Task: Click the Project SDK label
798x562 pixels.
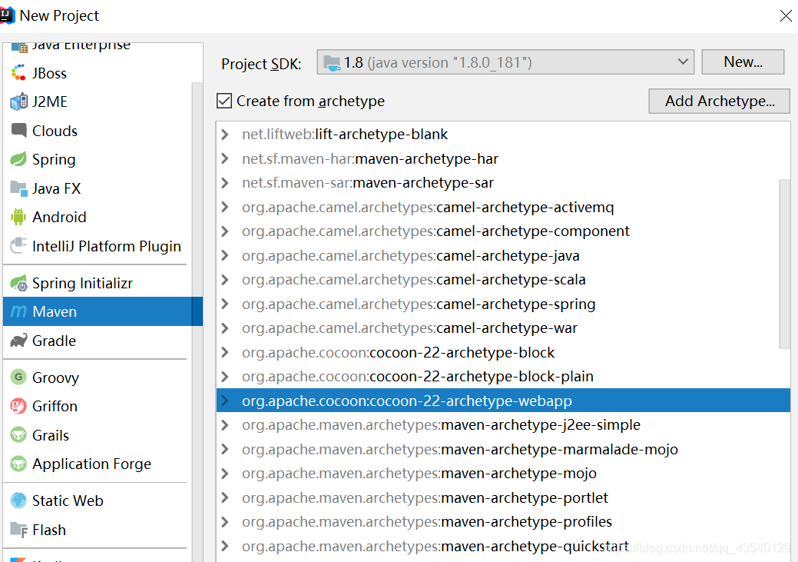Action: (x=261, y=64)
